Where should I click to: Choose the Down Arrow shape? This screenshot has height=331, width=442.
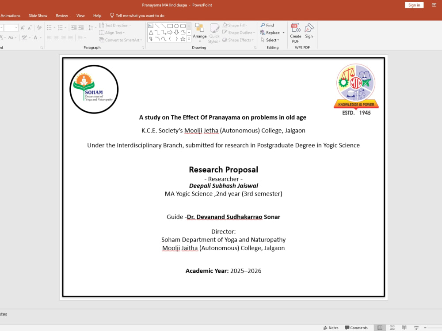[176, 32]
